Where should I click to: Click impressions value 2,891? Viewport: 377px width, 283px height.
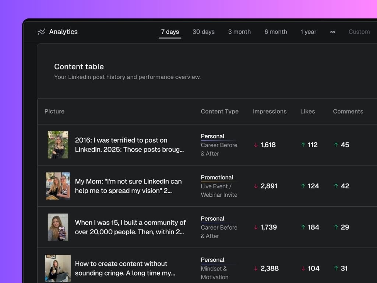point(269,186)
